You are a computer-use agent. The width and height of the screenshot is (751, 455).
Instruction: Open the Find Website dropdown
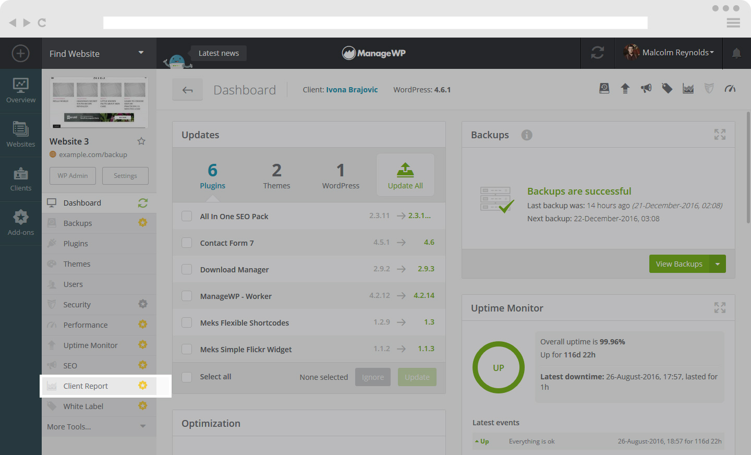(x=99, y=53)
